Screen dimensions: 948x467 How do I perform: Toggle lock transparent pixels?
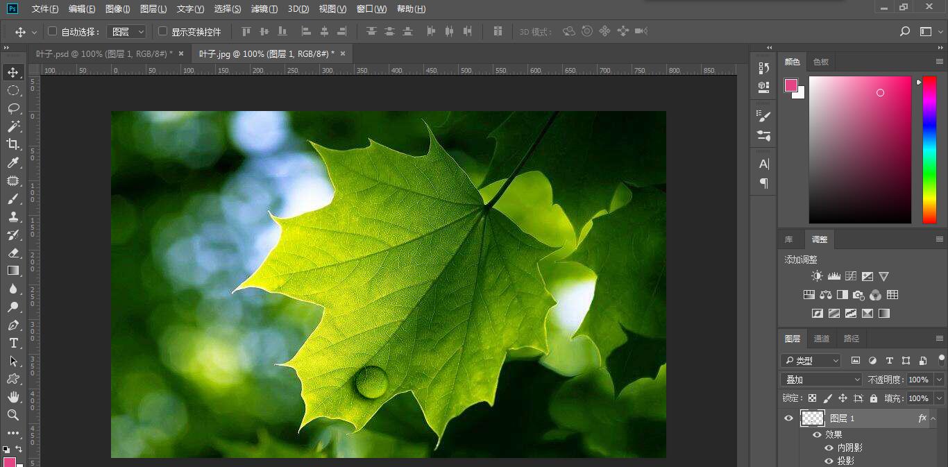(812, 398)
